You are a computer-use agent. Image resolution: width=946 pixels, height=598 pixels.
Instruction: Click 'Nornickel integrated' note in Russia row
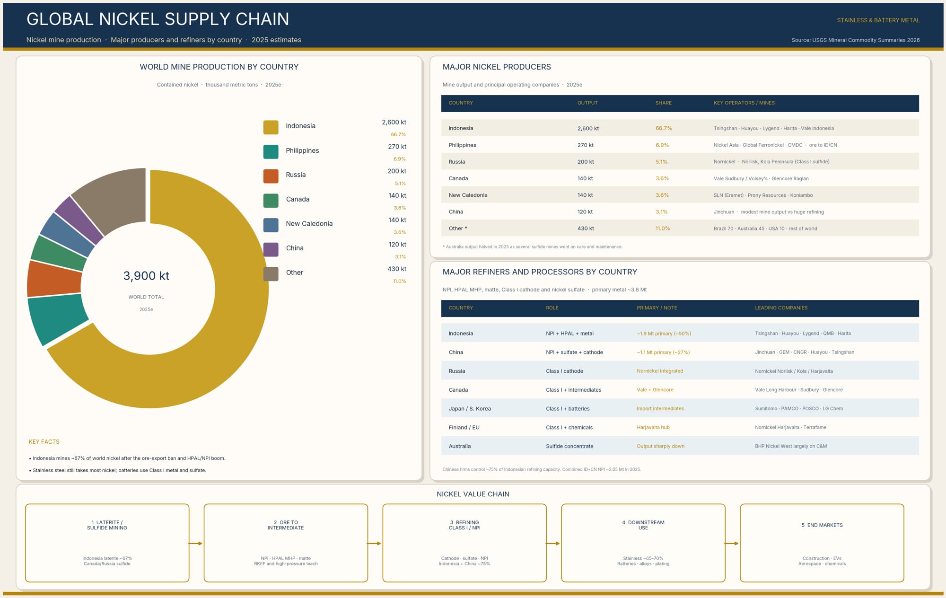tap(660, 371)
